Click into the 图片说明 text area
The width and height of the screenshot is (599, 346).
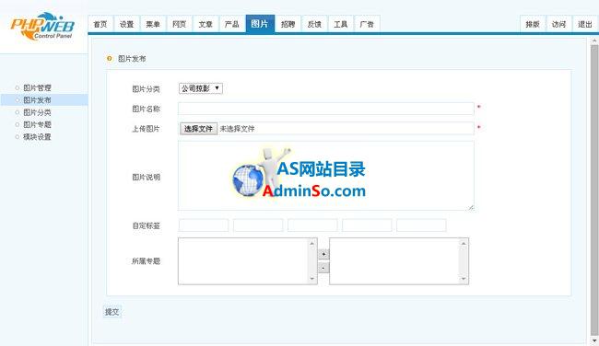tap(326, 176)
